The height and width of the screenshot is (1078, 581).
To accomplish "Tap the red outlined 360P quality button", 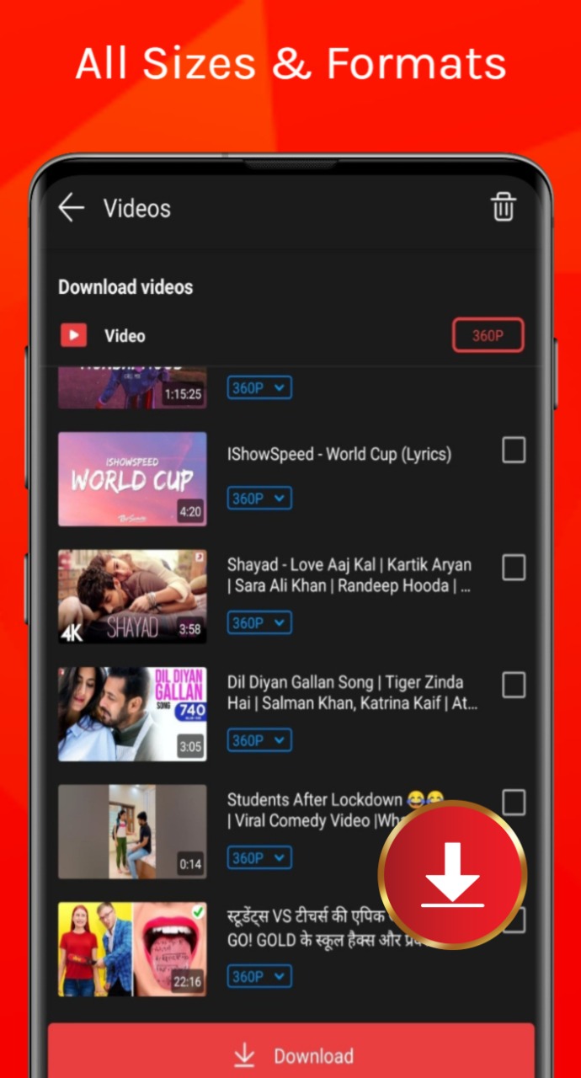I will tap(488, 335).
